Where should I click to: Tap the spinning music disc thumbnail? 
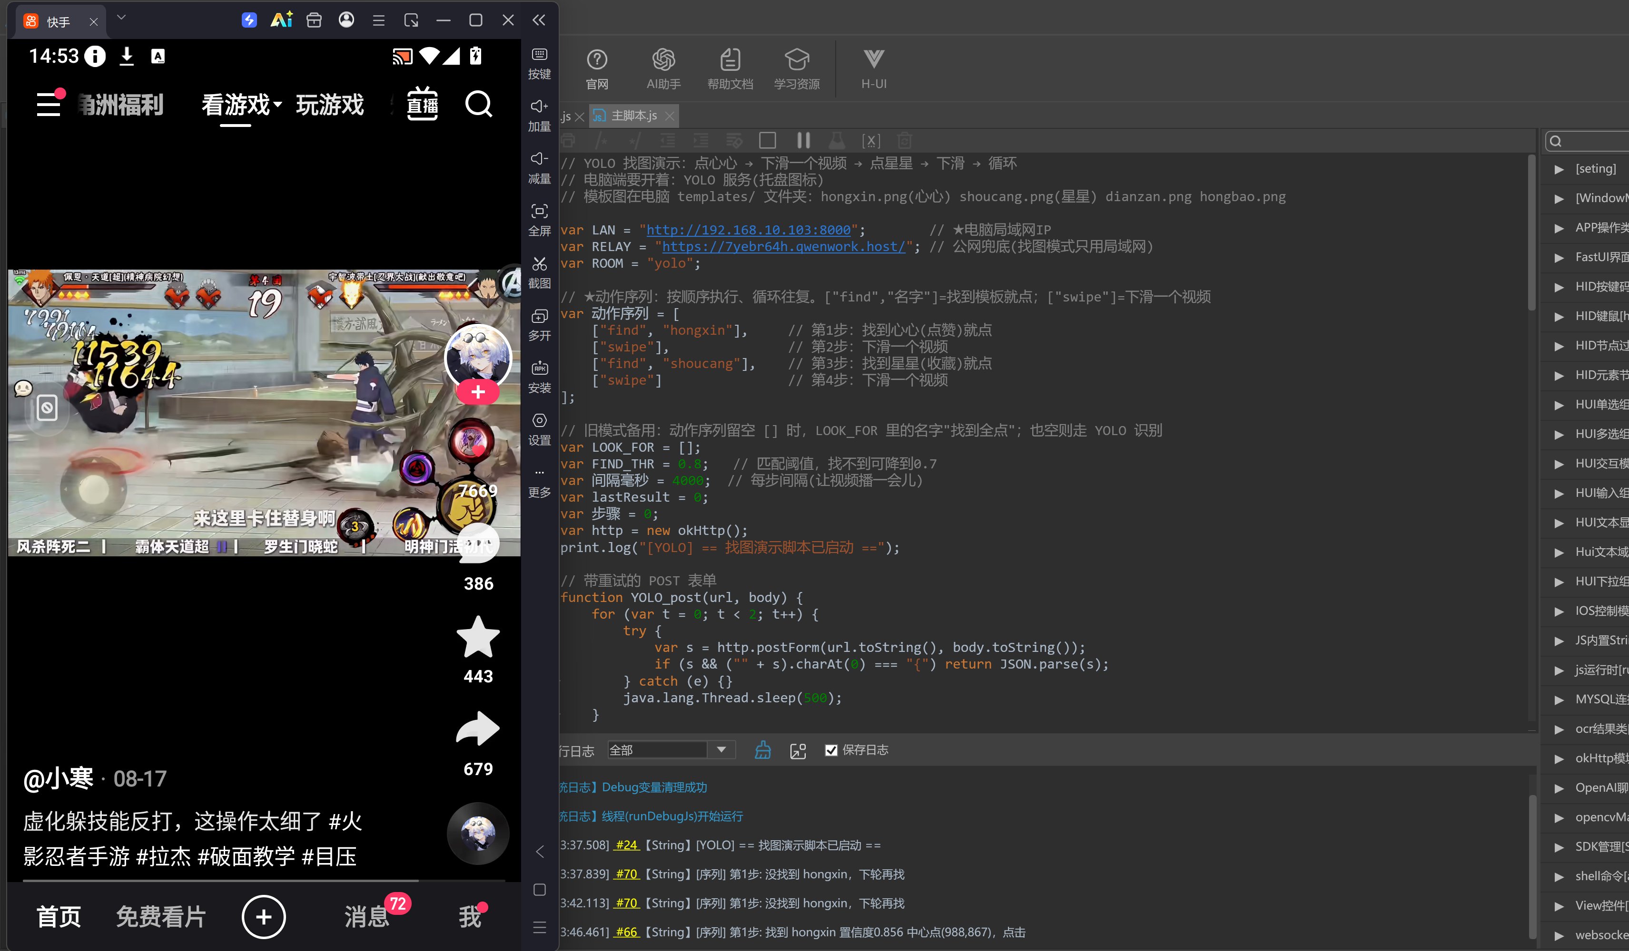click(478, 833)
